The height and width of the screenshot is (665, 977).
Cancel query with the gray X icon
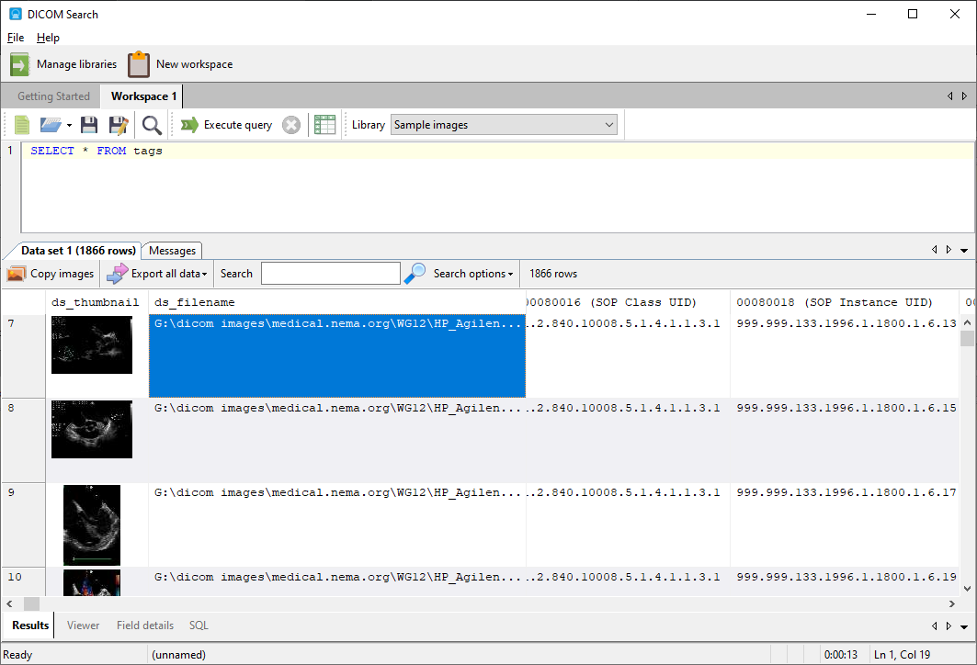click(291, 124)
